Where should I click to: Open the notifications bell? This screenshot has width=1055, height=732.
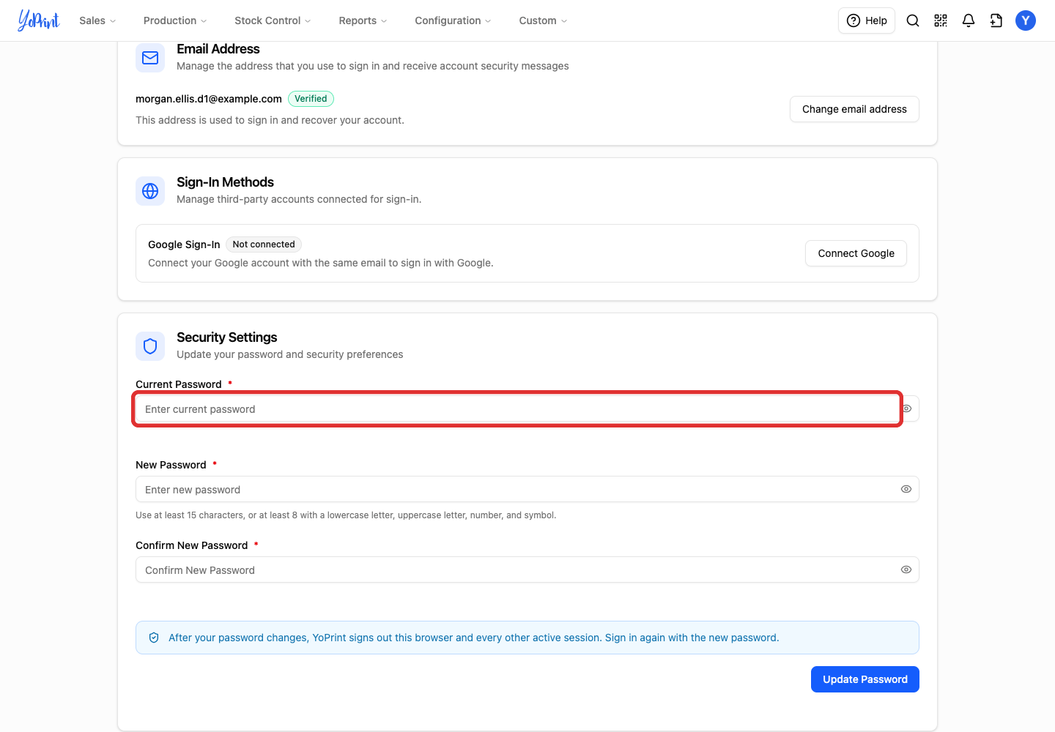(x=969, y=20)
